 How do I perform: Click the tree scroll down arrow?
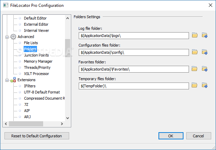point(68,118)
